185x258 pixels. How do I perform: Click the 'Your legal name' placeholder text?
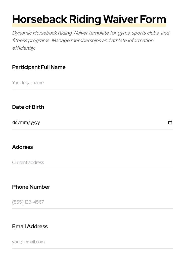pos(28,83)
